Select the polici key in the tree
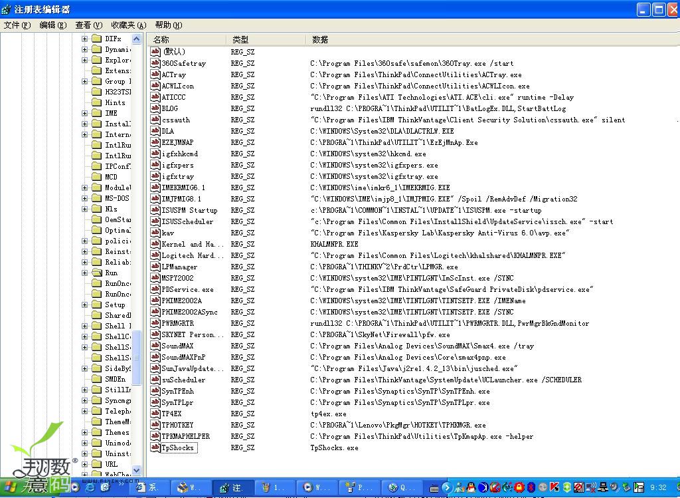680x498 pixels. (x=118, y=241)
